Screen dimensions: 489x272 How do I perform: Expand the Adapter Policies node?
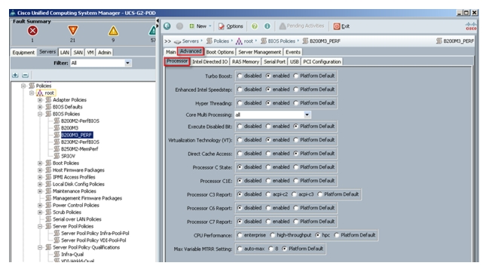[x=40, y=99]
